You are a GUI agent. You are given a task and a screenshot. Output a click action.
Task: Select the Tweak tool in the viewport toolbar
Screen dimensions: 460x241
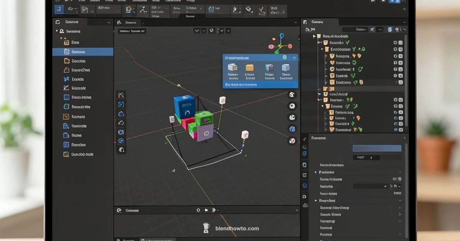(122, 95)
